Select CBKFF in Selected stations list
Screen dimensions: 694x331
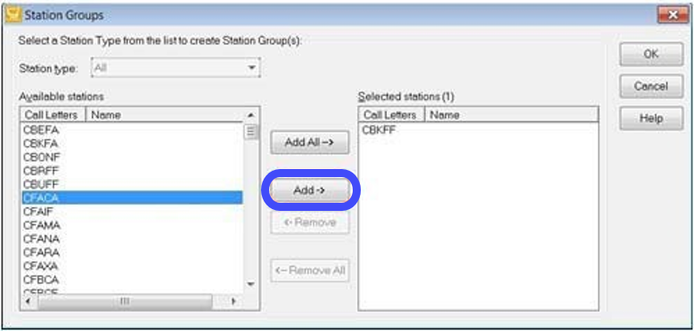coord(478,130)
